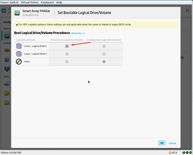The height and width of the screenshot is (155, 193).
Task: Click the Logical Drive 1 disk icon
Action: [x=19, y=46]
